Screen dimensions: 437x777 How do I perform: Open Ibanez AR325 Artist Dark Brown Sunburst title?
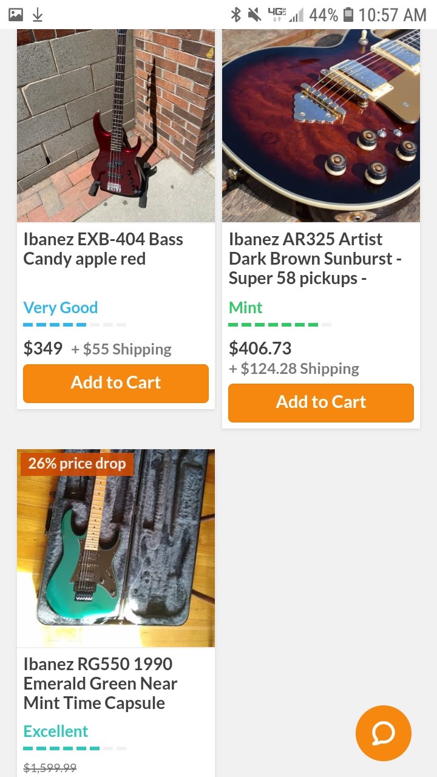point(315,259)
